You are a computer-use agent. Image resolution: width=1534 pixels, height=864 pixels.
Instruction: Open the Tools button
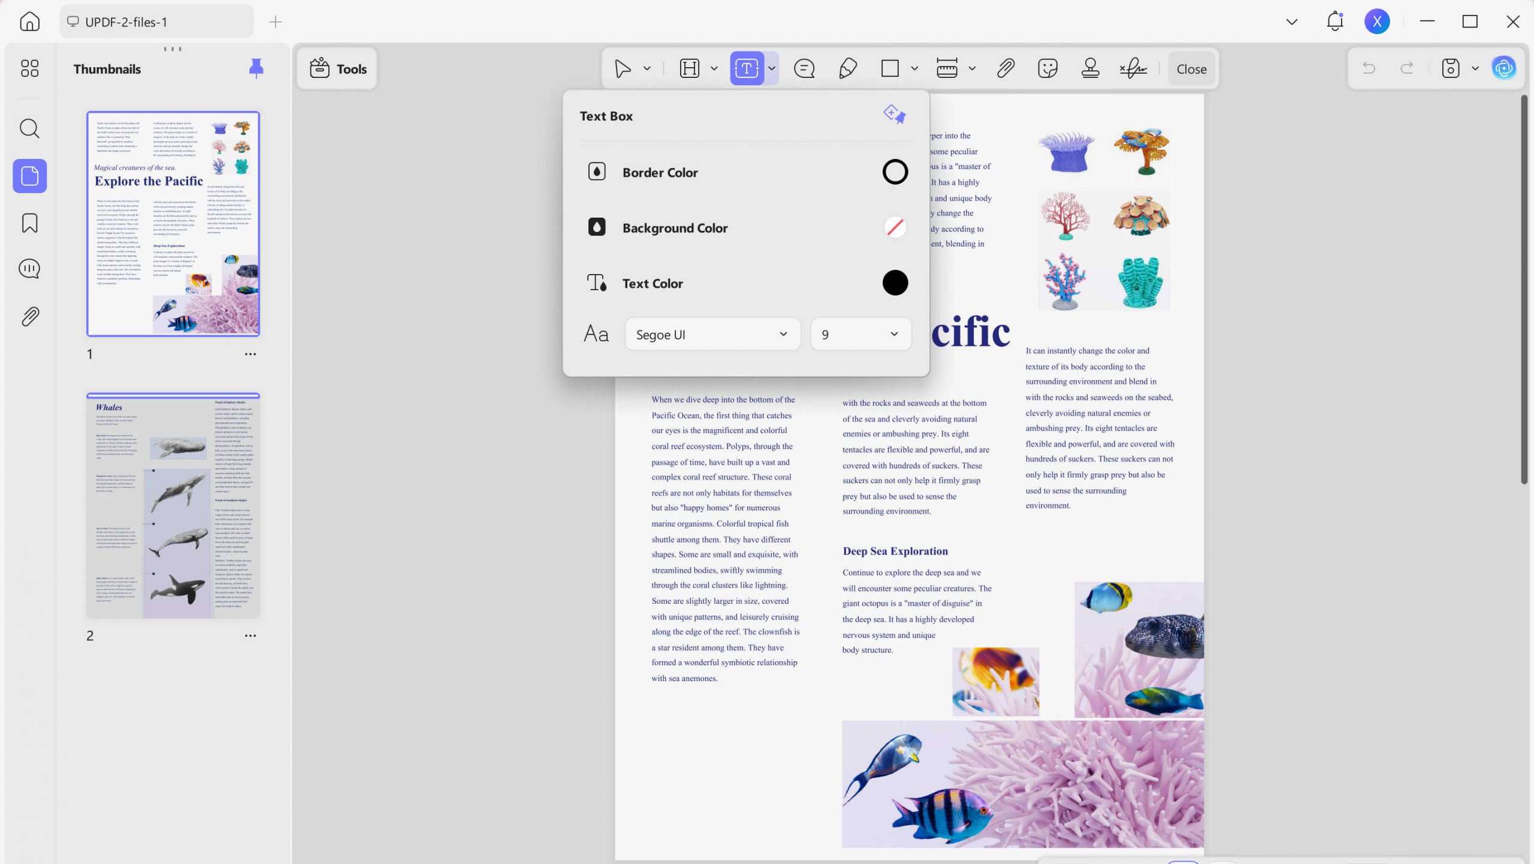click(x=338, y=69)
